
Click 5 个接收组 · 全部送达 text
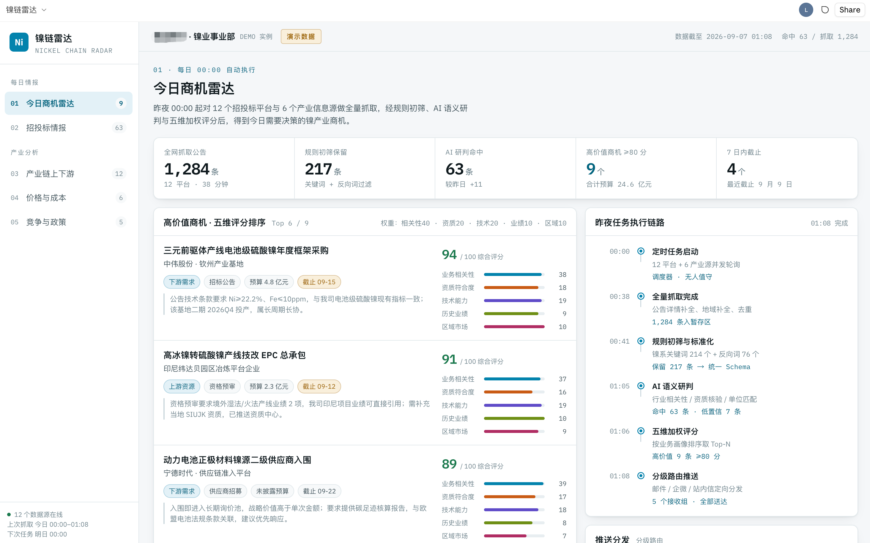[x=690, y=501]
